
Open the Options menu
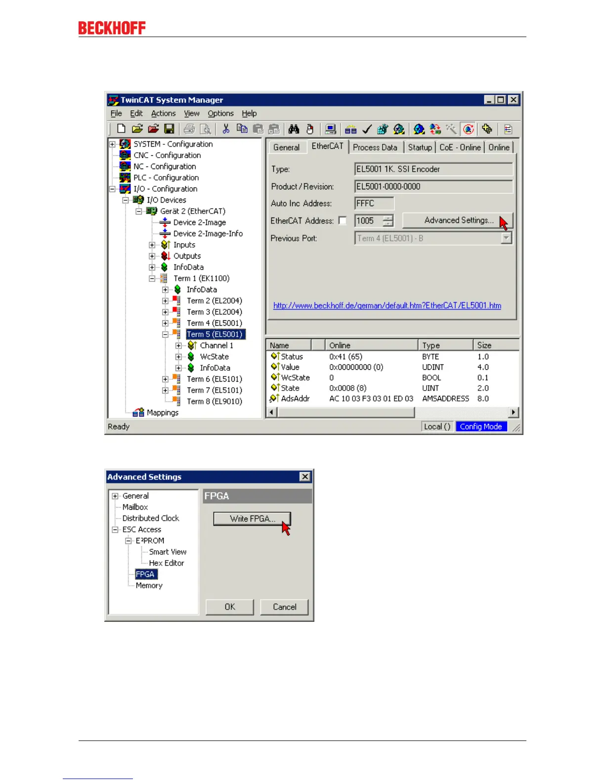coord(220,113)
